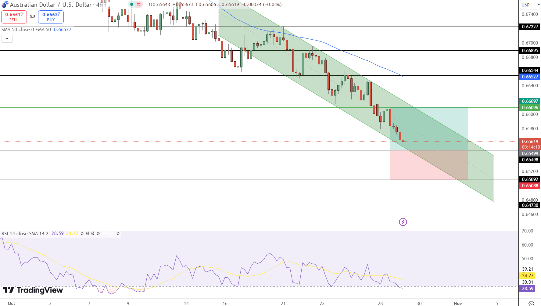Click the Nov label on the time axis
The width and height of the screenshot is (541, 306).
point(458,303)
